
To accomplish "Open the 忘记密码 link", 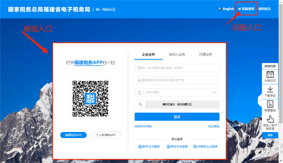I will [214, 126].
